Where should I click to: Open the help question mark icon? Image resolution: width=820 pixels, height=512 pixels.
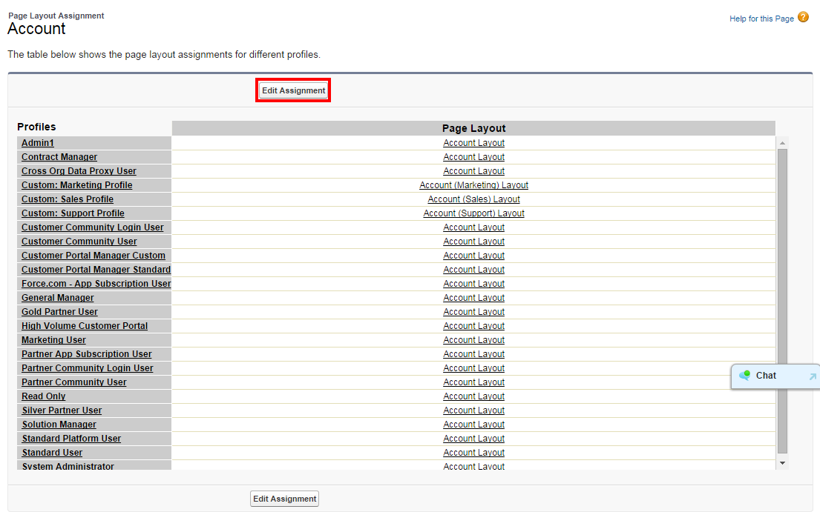[x=803, y=18]
